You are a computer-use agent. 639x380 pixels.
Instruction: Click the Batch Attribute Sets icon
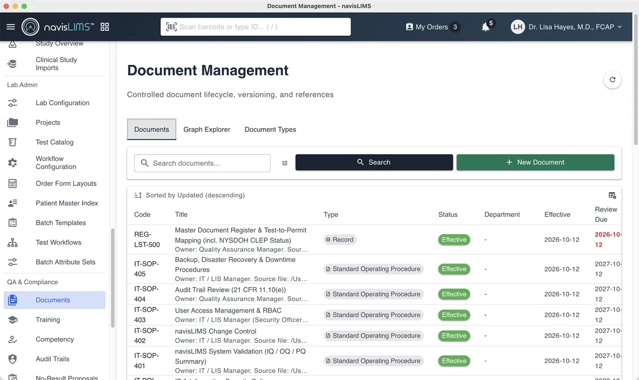click(x=12, y=262)
